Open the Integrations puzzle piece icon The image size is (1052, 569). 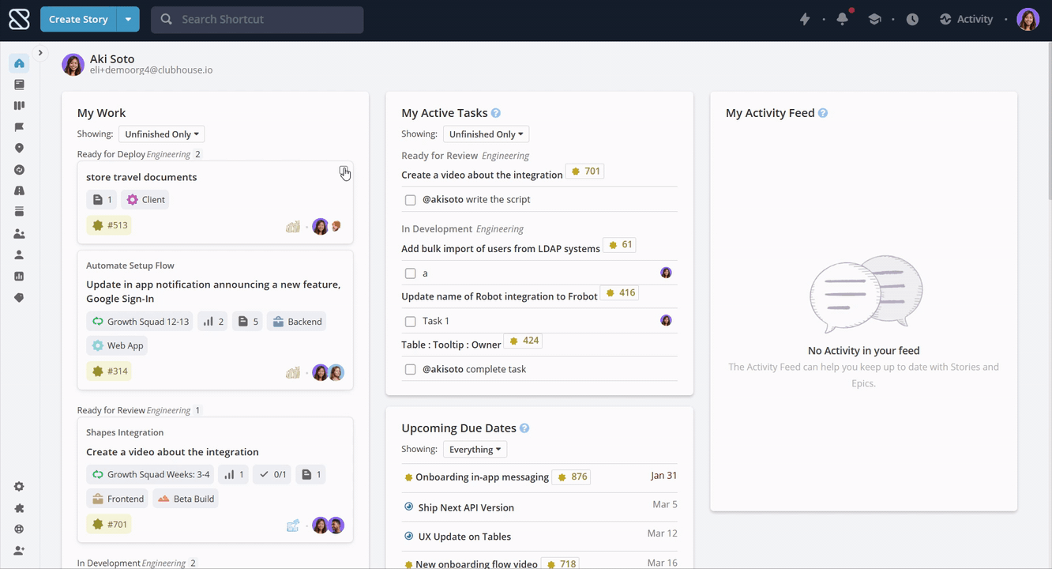coord(19,508)
